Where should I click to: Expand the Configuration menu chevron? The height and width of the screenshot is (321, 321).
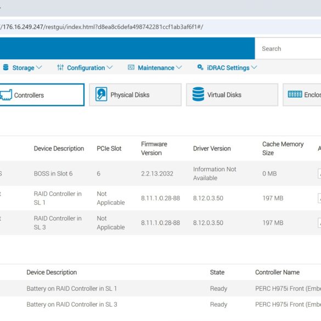point(110,67)
